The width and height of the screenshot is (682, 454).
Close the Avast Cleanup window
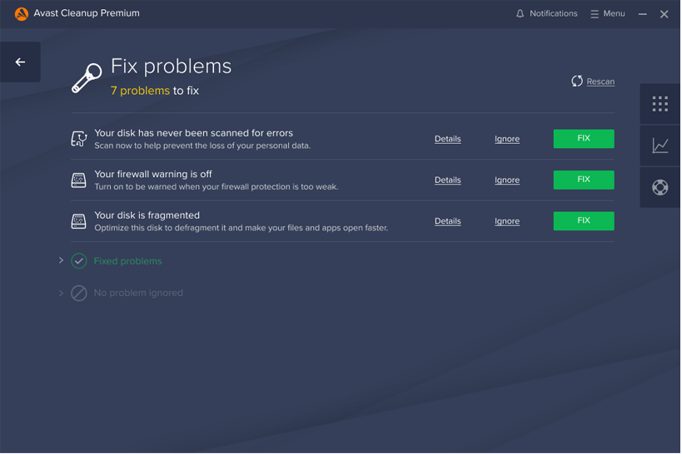pos(664,14)
